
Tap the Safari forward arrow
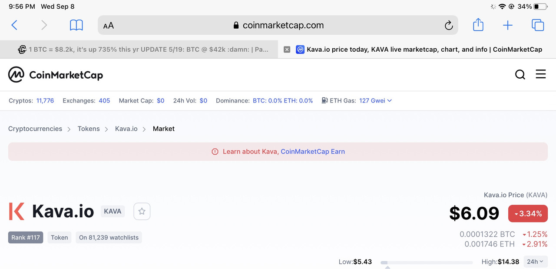44,25
